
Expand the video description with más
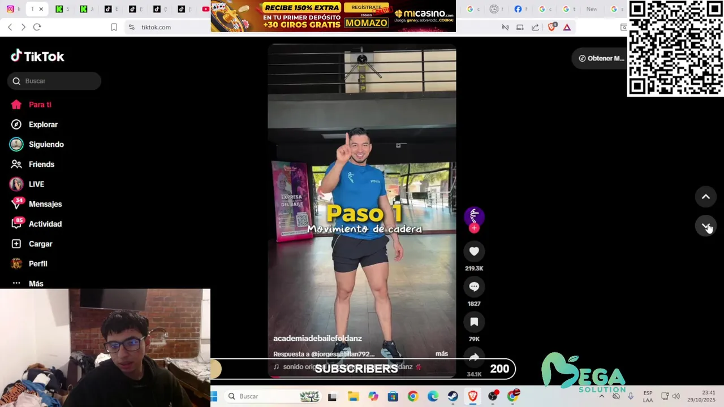[x=442, y=354]
